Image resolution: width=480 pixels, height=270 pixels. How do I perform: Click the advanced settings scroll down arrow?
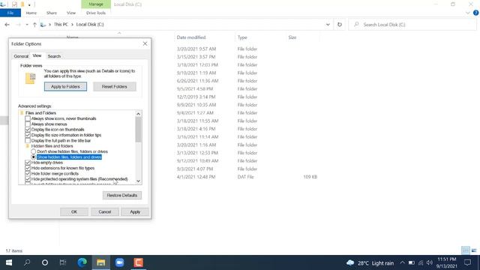coord(138,181)
